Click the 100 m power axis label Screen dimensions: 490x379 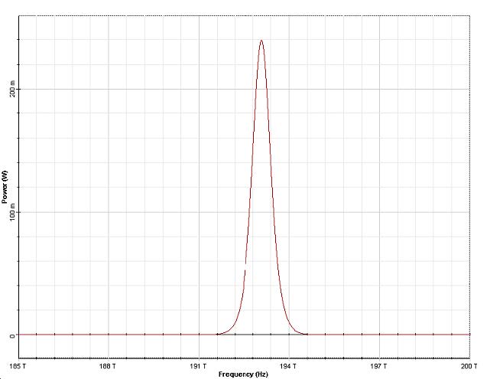click(x=12, y=211)
